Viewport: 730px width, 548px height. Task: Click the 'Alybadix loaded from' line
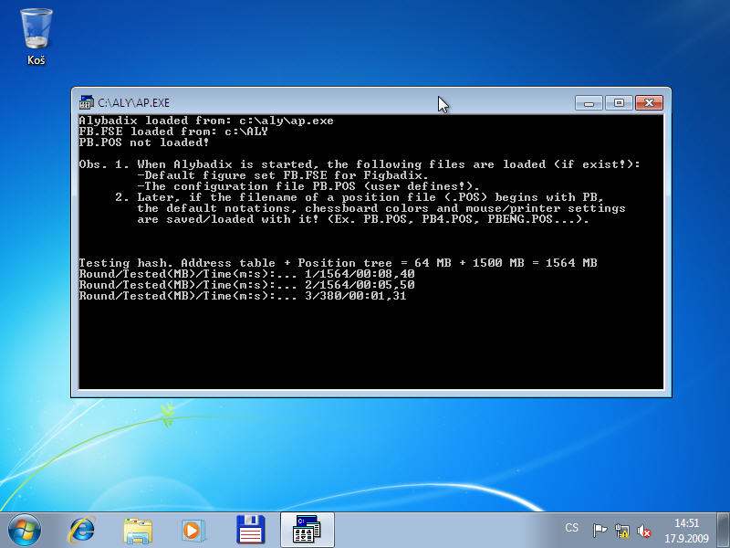tap(206, 121)
